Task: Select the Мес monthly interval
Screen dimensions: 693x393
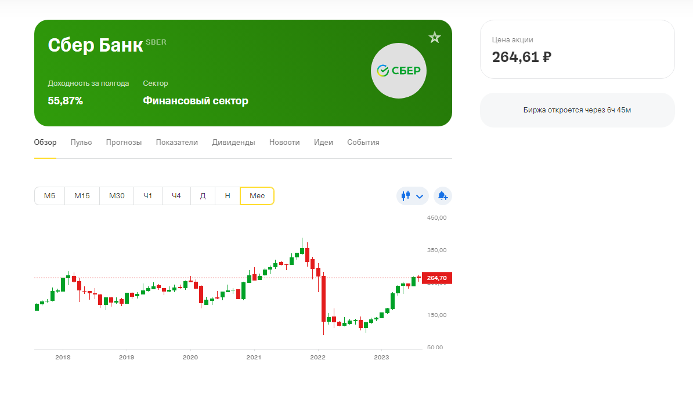Action: pyautogui.click(x=257, y=196)
